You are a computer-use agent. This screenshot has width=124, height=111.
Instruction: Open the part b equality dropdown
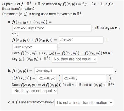click(x=35, y=91)
